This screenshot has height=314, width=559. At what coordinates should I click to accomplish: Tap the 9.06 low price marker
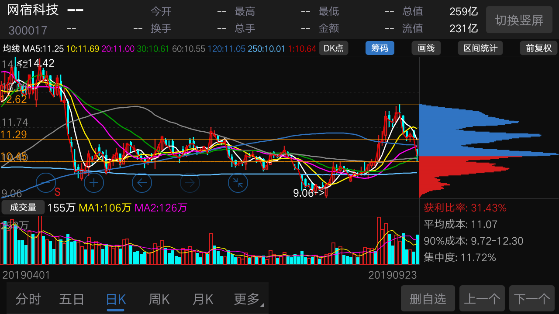tap(310, 193)
